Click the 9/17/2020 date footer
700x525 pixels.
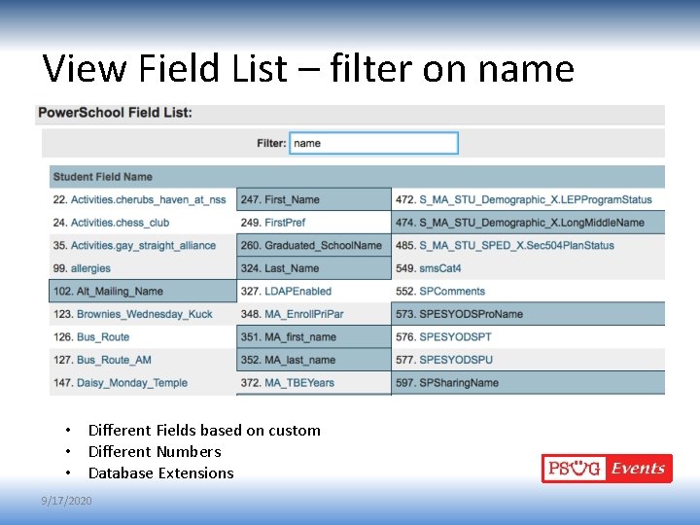[66, 501]
